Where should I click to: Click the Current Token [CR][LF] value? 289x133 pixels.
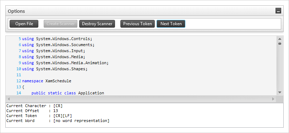(x=63, y=116)
